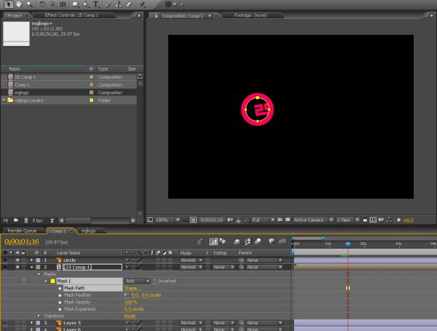Select the Selection arrow tool

click(x=8, y=4)
